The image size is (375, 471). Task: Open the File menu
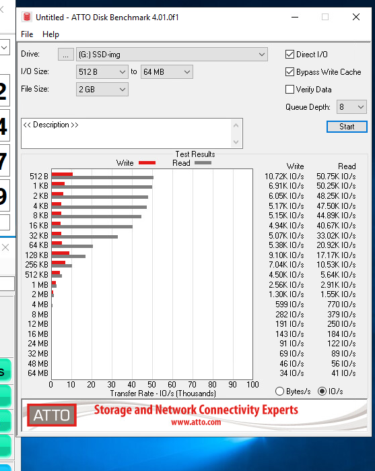pyautogui.click(x=27, y=34)
